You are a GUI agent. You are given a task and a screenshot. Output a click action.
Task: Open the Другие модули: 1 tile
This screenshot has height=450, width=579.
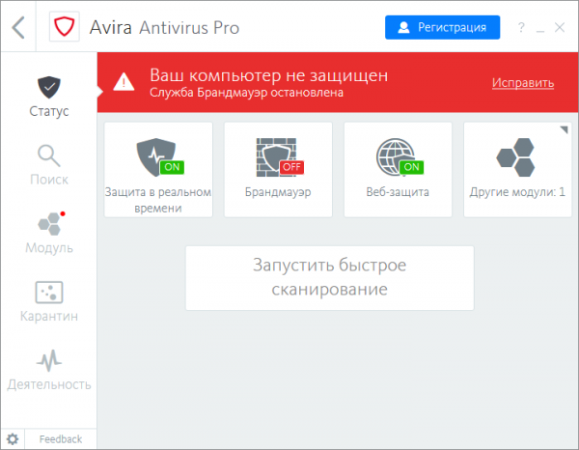[x=517, y=169]
